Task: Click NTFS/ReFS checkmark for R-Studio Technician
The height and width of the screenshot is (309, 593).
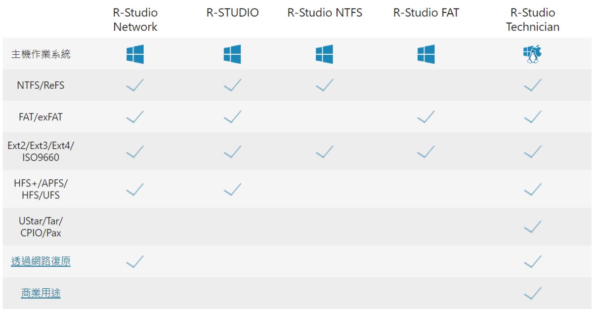Action: pos(533,85)
